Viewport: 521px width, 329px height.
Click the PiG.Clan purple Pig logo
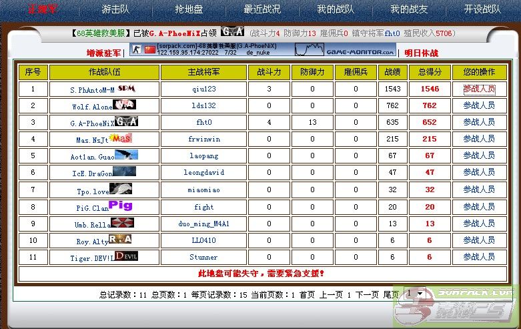coord(121,206)
